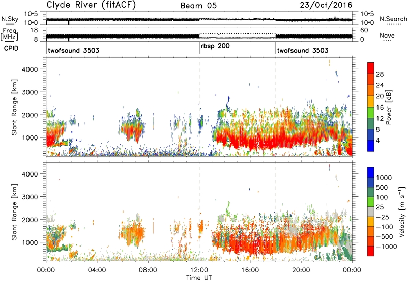The image size is (407, 281).
Task: Click the "Slant Range [km]" label of power panel
Action: pyautogui.click(x=14, y=107)
